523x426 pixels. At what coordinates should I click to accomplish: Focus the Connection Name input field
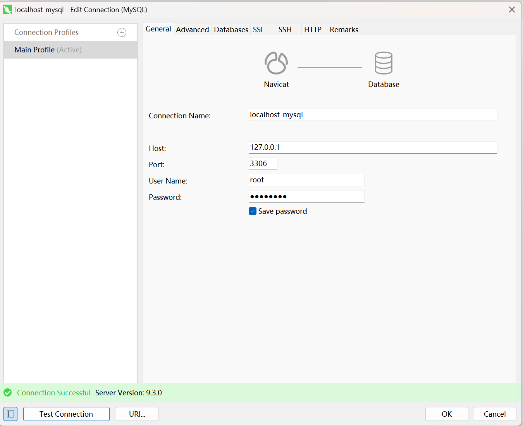coord(373,115)
